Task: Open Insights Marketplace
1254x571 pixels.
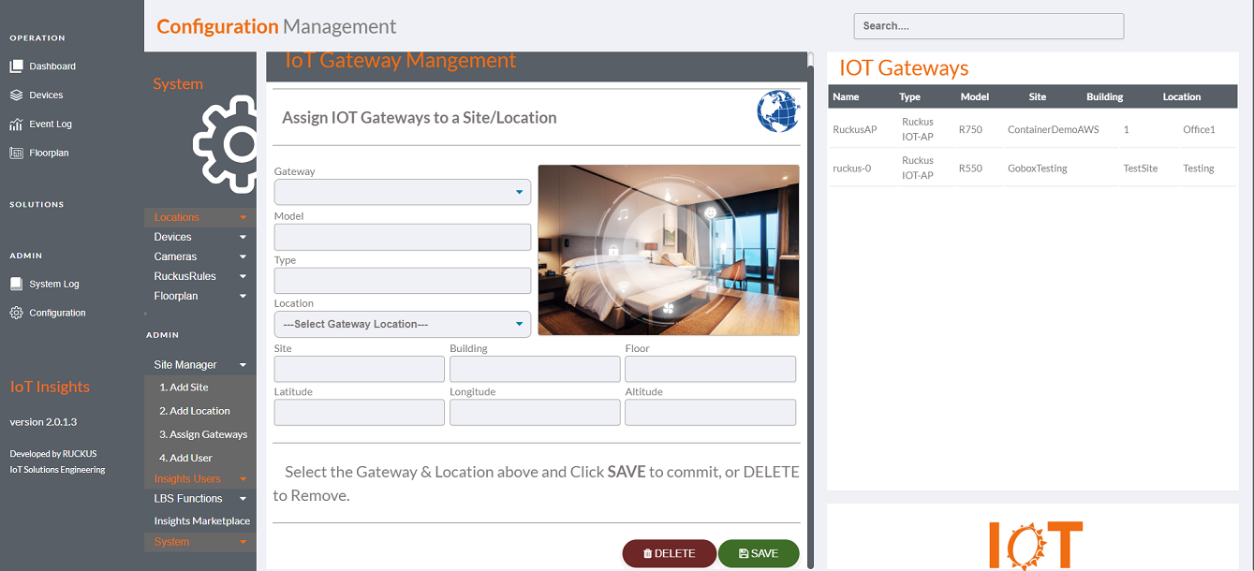Action: pyautogui.click(x=202, y=520)
